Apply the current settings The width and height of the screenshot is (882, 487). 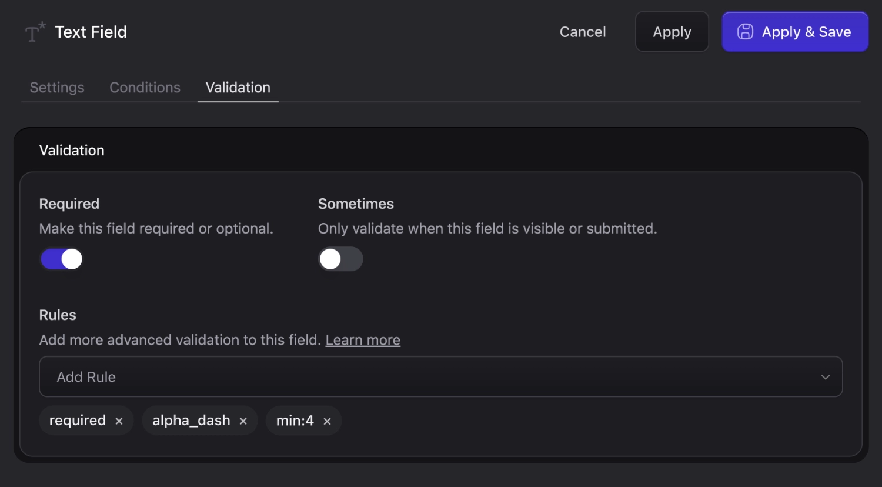coord(671,32)
